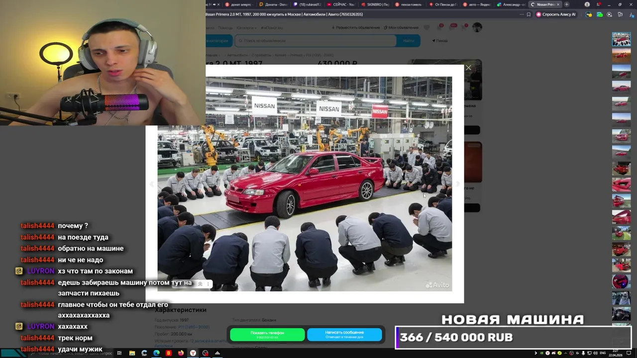Open Firefox from the taskbar
The image size is (637, 358).
[181, 353]
